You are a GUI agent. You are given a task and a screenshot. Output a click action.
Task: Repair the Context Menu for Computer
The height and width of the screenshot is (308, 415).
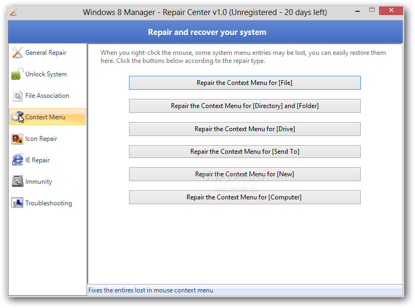[x=245, y=197]
